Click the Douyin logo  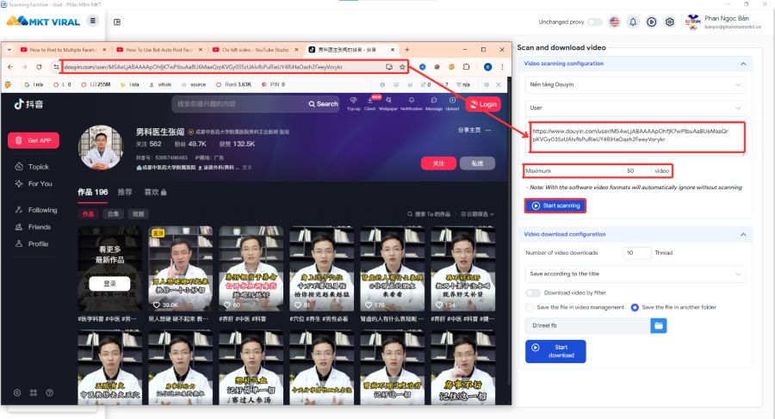pos(28,104)
